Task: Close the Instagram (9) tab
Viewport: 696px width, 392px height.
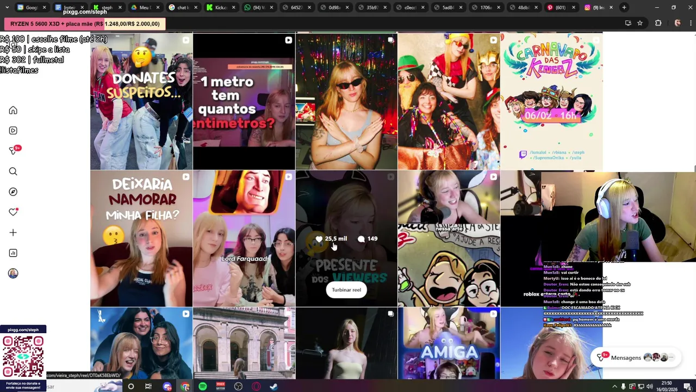Action: (611, 8)
